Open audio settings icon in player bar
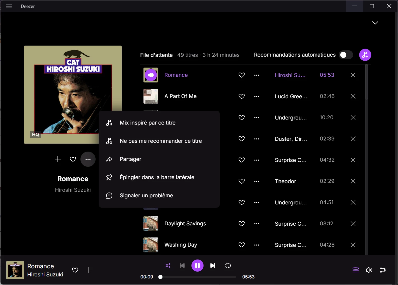Image resolution: width=398 pixels, height=285 pixels. [383, 270]
